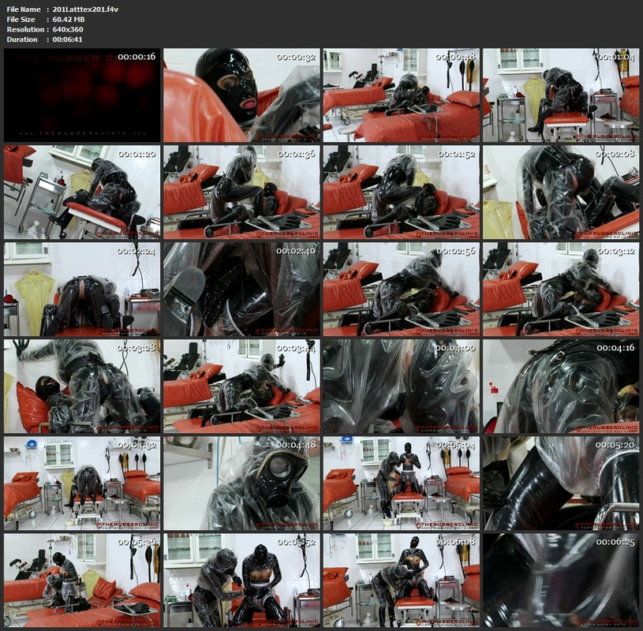This screenshot has width=643, height=631.
Task: Select the thumbnail at 00:03:28
Action: tap(82, 386)
